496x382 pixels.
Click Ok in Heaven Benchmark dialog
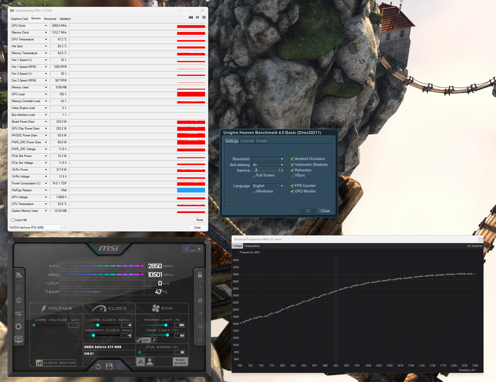tap(308, 211)
